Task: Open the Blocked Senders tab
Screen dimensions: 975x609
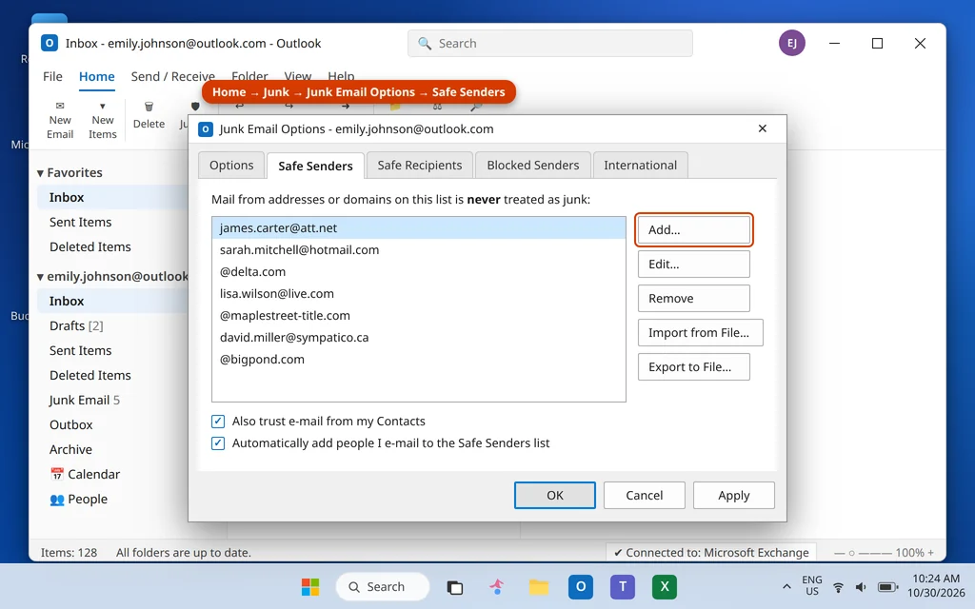Action: [533, 166]
